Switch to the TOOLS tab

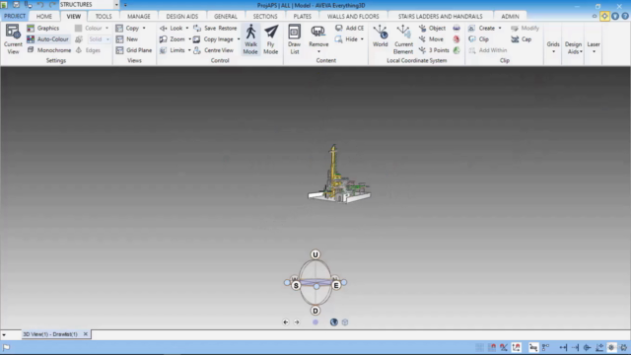pos(104,16)
